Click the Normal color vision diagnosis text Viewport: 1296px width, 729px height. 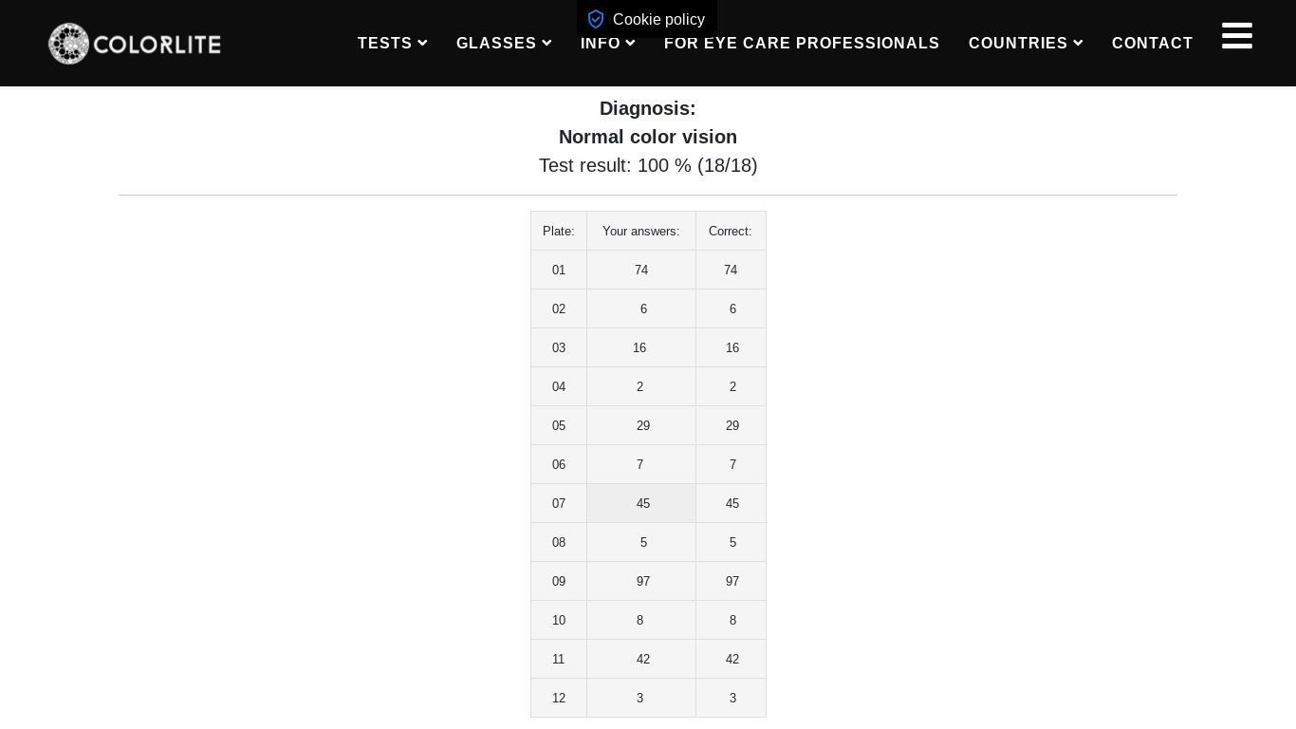647,137
